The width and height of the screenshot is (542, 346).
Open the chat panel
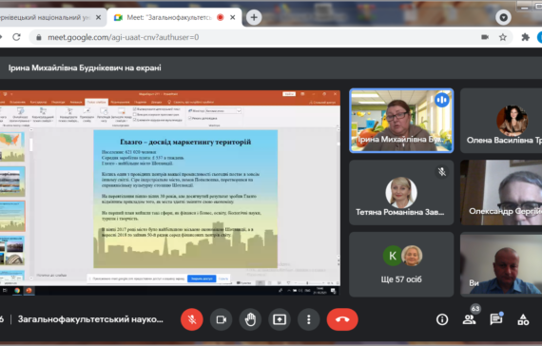click(x=496, y=318)
